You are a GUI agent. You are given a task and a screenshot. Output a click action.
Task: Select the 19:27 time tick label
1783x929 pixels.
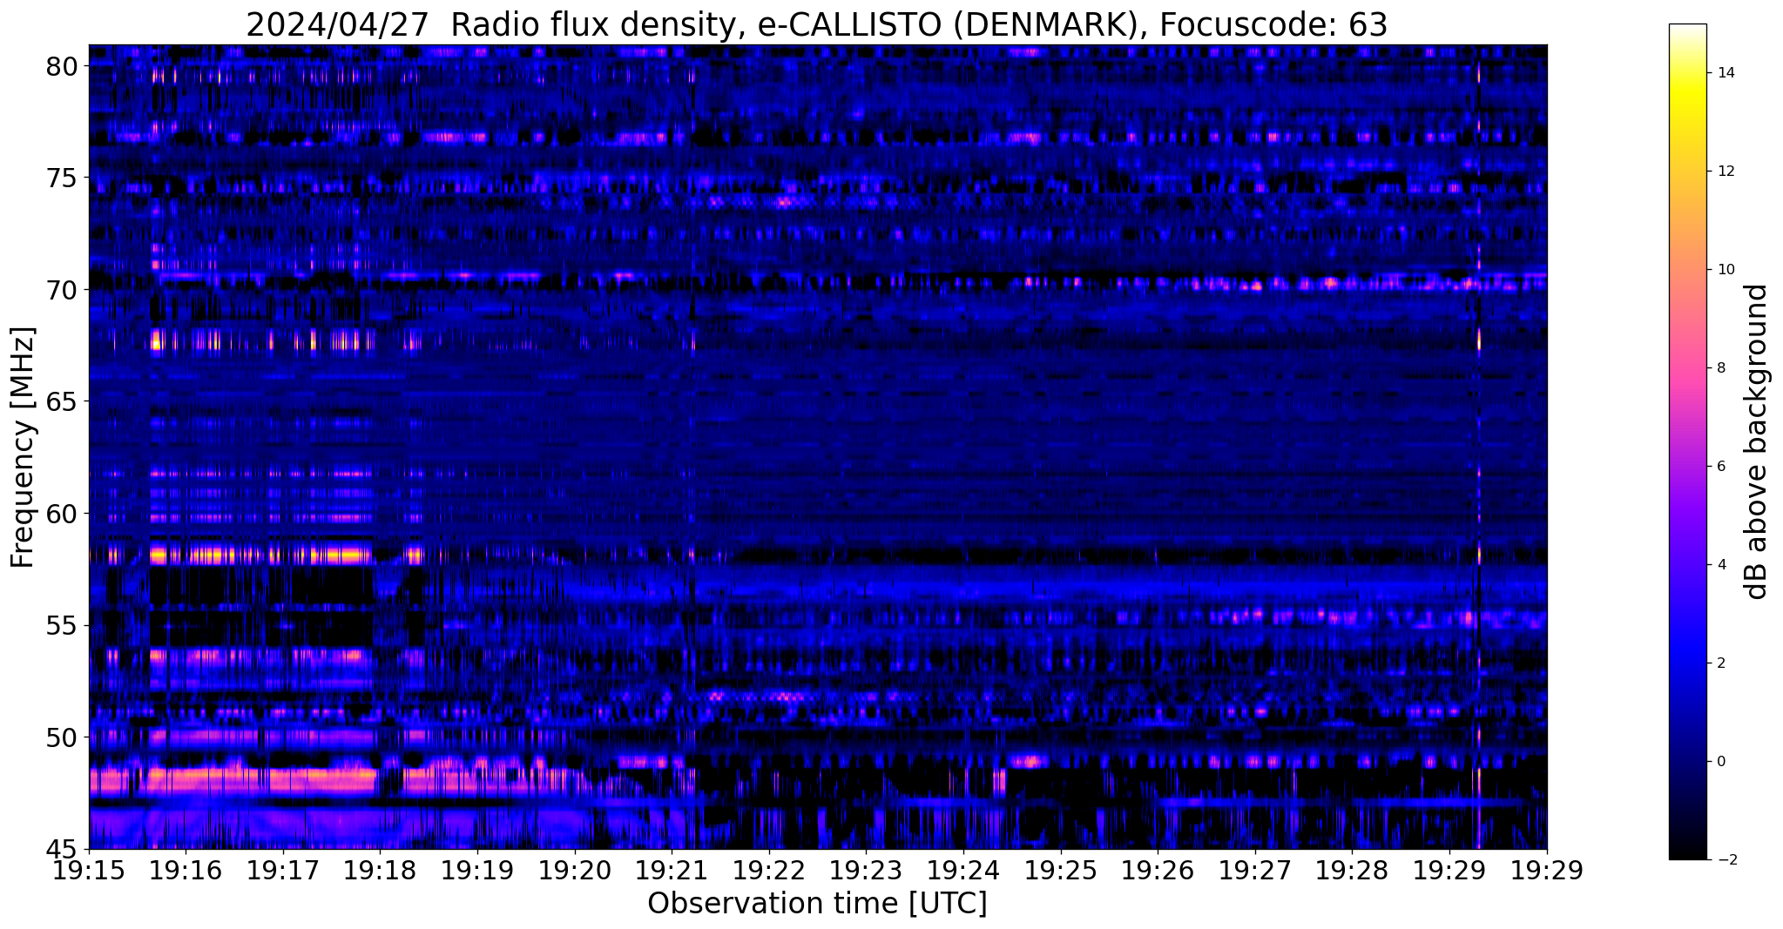[x=1255, y=870]
